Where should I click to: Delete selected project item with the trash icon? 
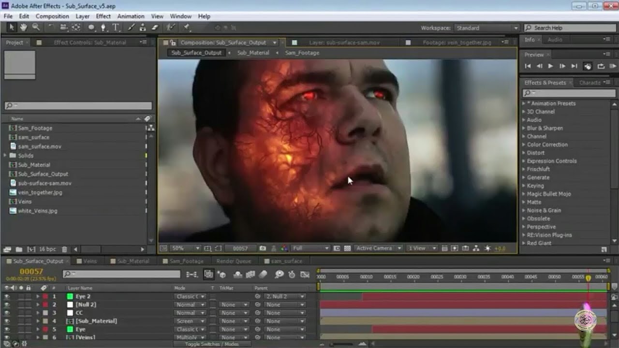tap(63, 249)
